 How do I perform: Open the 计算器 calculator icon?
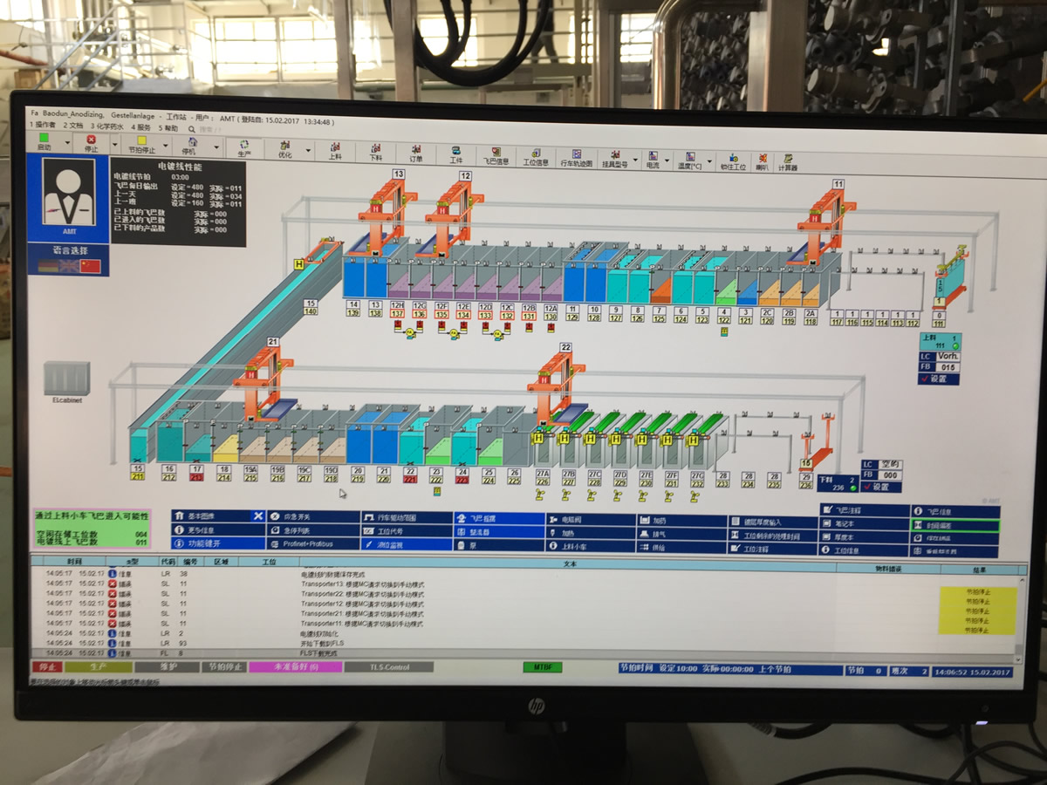click(789, 162)
